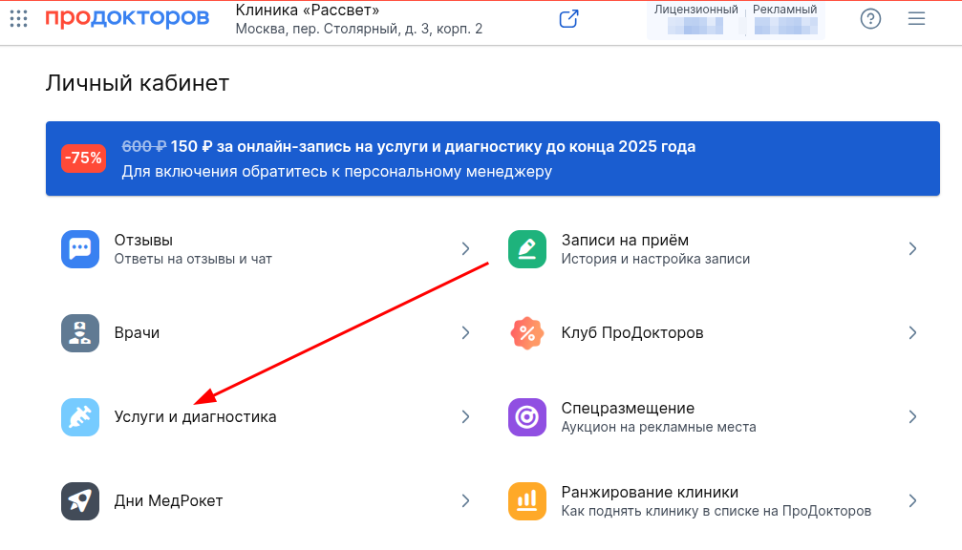Click the Услуги и диагностика syringe icon
Image resolution: width=962 pixels, height=550 pixels.
coord(80,417)
